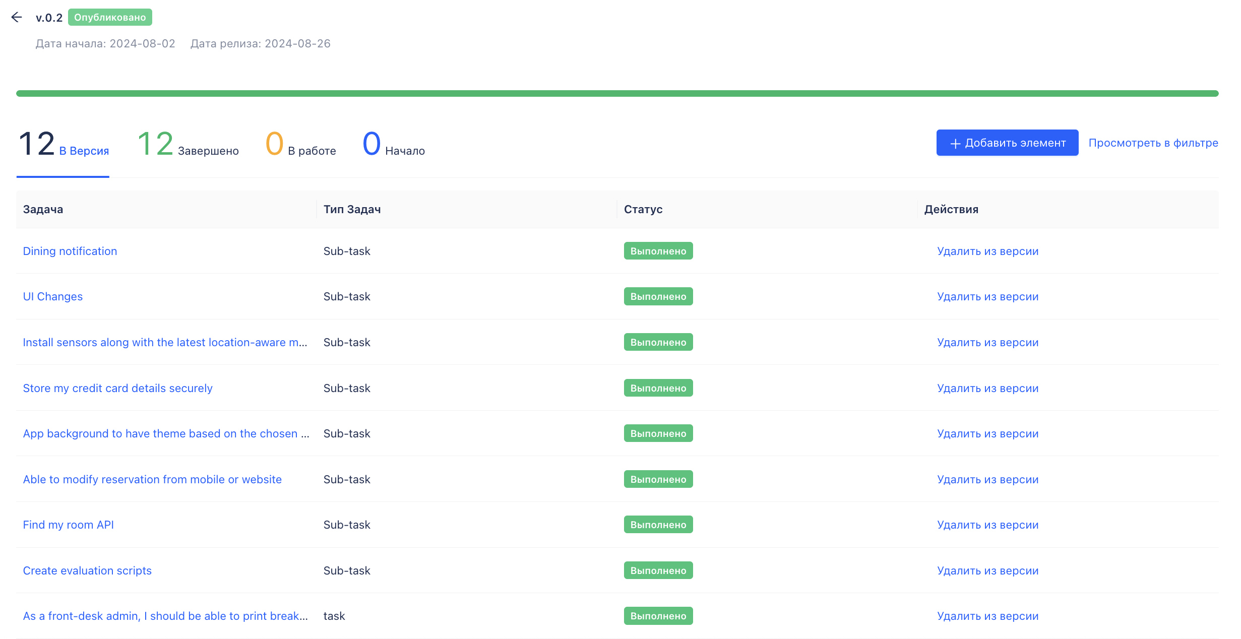Open the App background theme task
This screenshot has height=639, width=1241.
[166, 433]
